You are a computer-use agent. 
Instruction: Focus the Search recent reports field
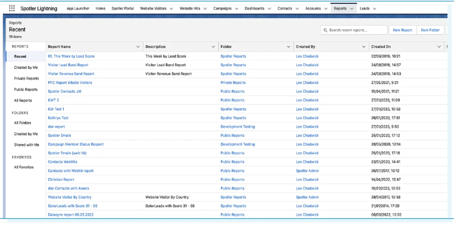click(354, 30)
